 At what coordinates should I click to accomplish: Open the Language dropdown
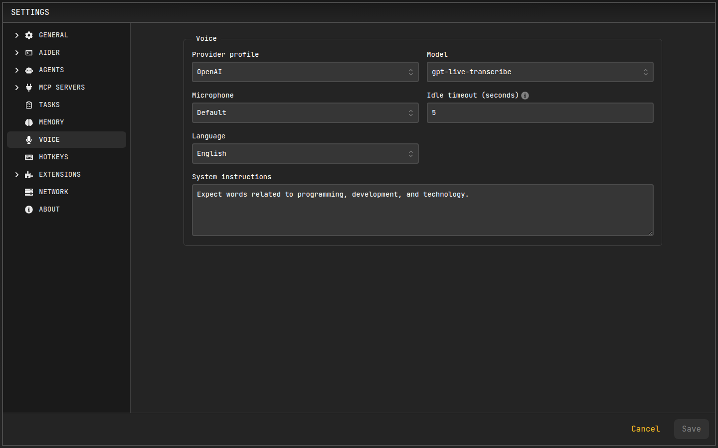(305, 154)
